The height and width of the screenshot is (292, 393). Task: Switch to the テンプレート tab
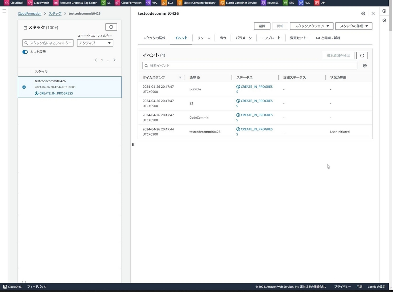coord(271,38)
